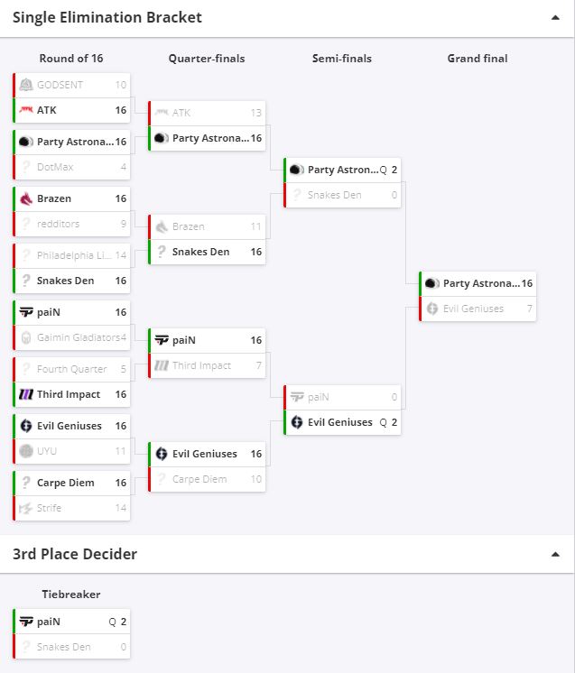
Task: Collapse the 3rd Place Decider section
Action: click(x=556, y=555)
